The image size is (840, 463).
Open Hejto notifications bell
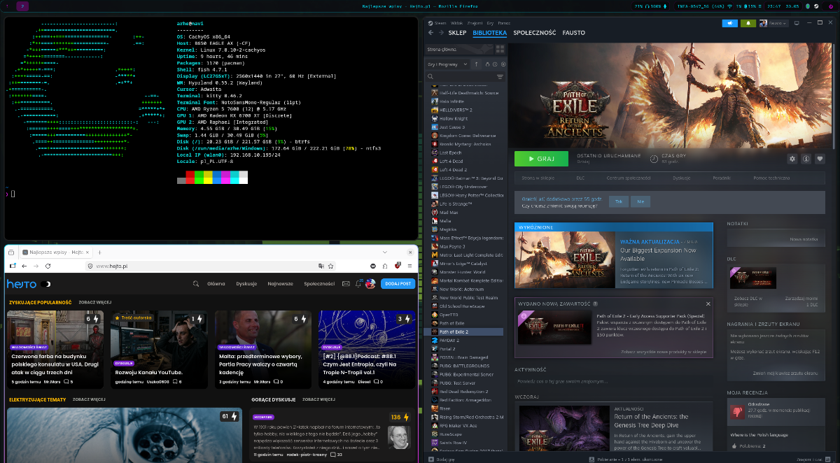coord(358,284)
